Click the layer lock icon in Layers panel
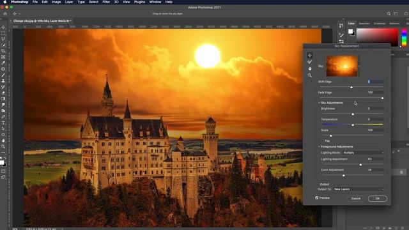 (x=401, y=172)
